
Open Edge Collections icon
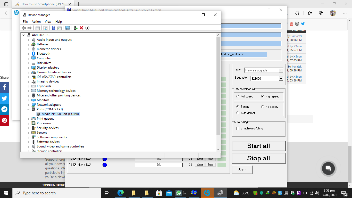(321, 13)
